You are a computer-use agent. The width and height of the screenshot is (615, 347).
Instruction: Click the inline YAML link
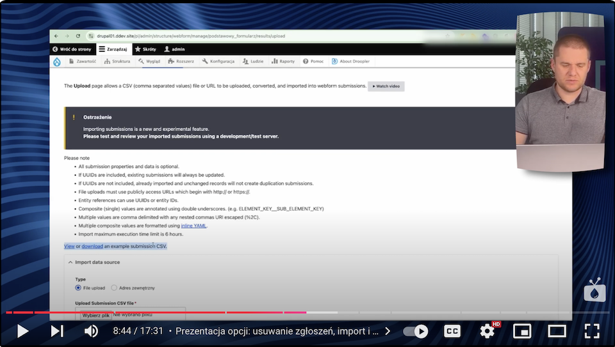coord(193,226)
